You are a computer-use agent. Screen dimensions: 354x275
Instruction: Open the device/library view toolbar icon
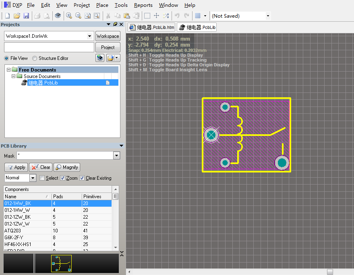(x=58, y=16)
